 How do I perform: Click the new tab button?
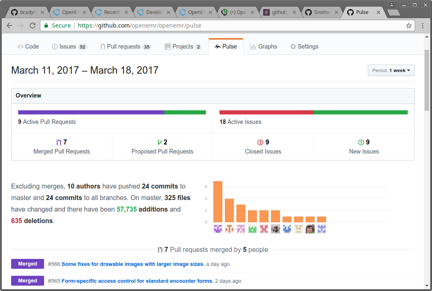coord(393,12)
